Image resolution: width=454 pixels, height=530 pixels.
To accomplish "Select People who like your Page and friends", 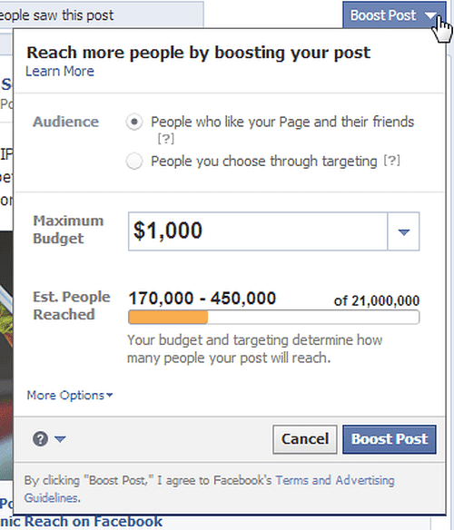I will (134, 122).
